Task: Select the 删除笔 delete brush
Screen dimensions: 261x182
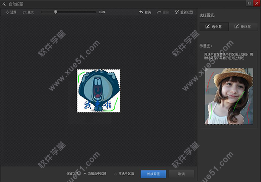Action: point(243,26)
